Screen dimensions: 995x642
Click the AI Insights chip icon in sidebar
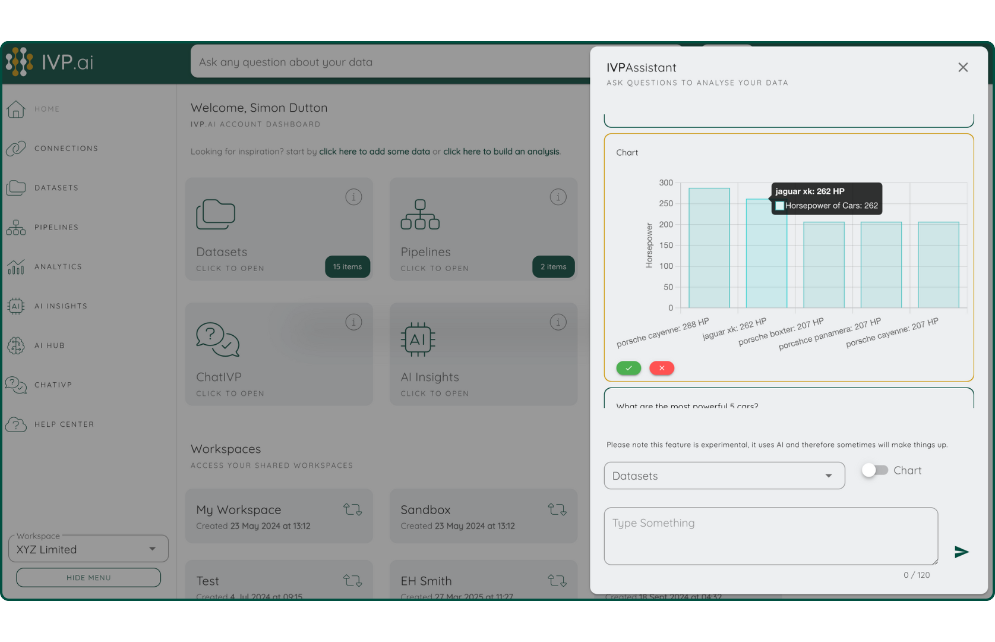click(x=16, y=306)
